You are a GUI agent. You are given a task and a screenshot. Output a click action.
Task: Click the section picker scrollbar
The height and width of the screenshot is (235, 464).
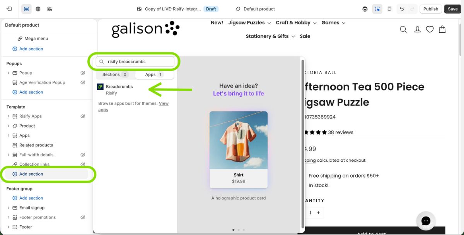tap(303, 143)
